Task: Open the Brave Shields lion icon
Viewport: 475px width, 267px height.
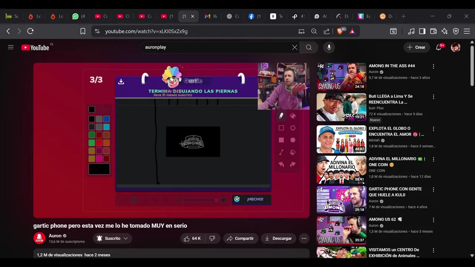Action: click(340, 31)
